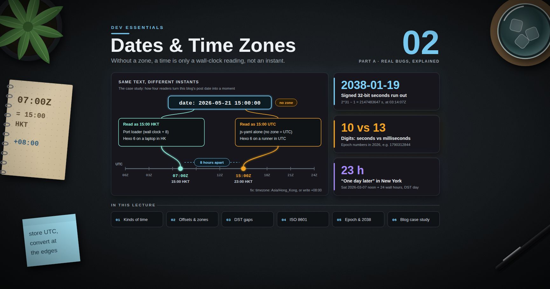Click the 'Read as 15:00 HKT' box
This screenshot has width=550, height=289.
pyautogui.click(x=162, y=132)
